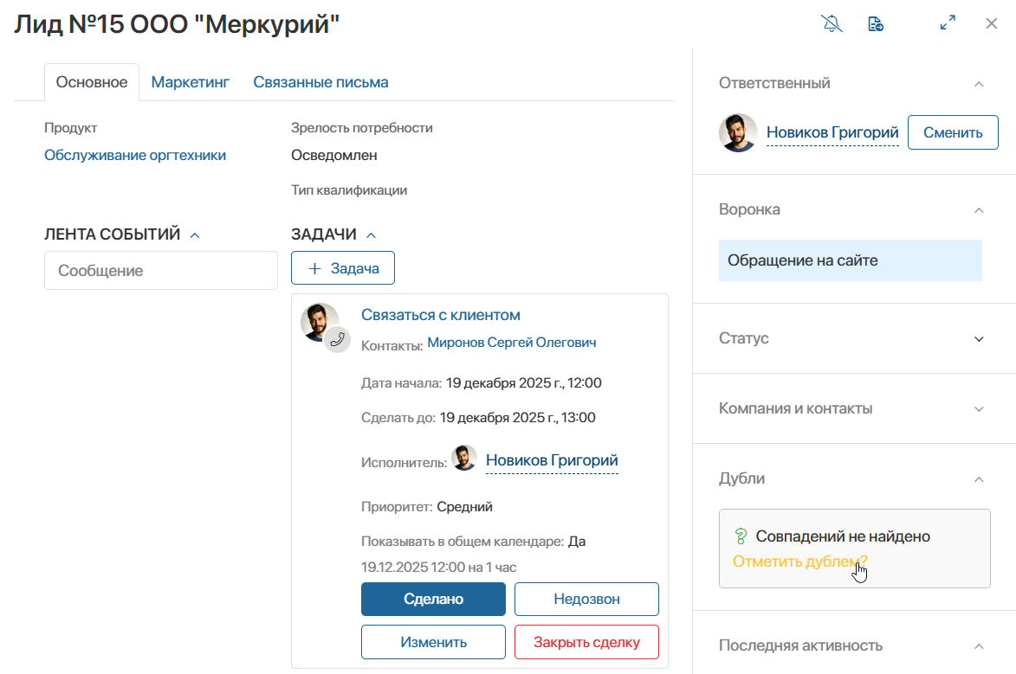Switch to the Основное tab
The height and width of the screenshot is (674, 1016).
pos(91,82)
